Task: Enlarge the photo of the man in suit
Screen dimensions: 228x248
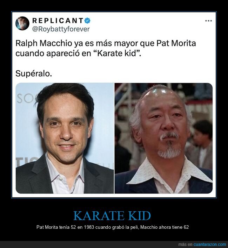Action: tap(65, 138)
